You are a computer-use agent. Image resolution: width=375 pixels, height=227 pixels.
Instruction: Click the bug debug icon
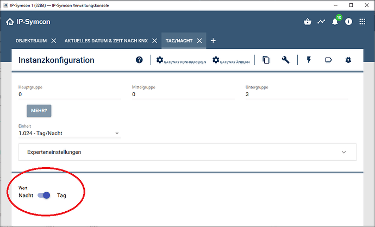(348, 60)
